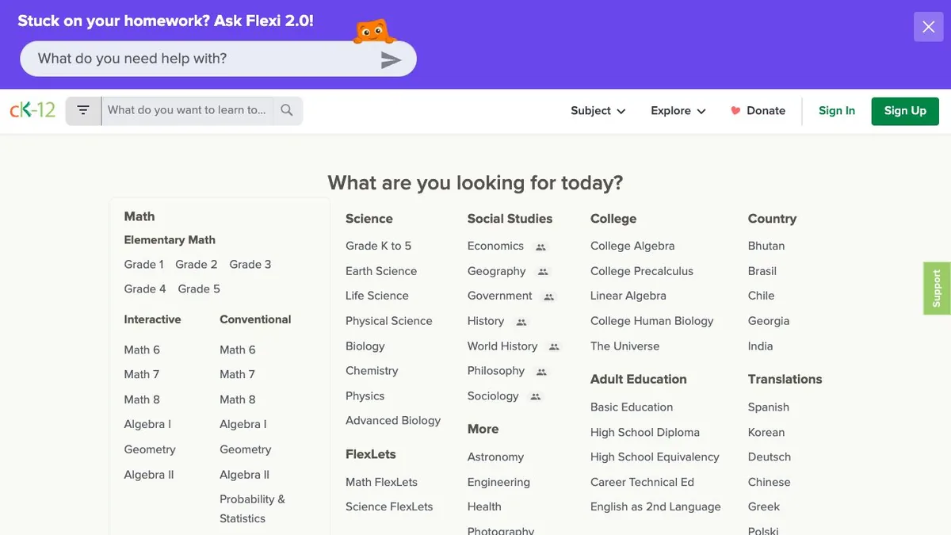Select India country
Image resolution: width=951 pixels, height=535 pixels.
760,346
